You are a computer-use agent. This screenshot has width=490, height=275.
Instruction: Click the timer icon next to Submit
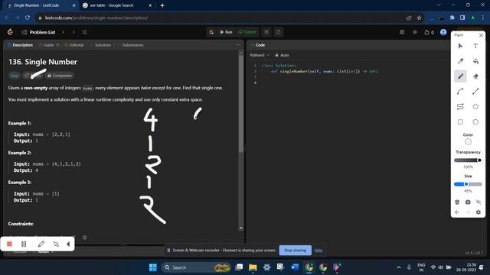coord(266,32)
